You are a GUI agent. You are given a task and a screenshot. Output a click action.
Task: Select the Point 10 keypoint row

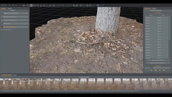pyautogui.click(x=157, y=45)
